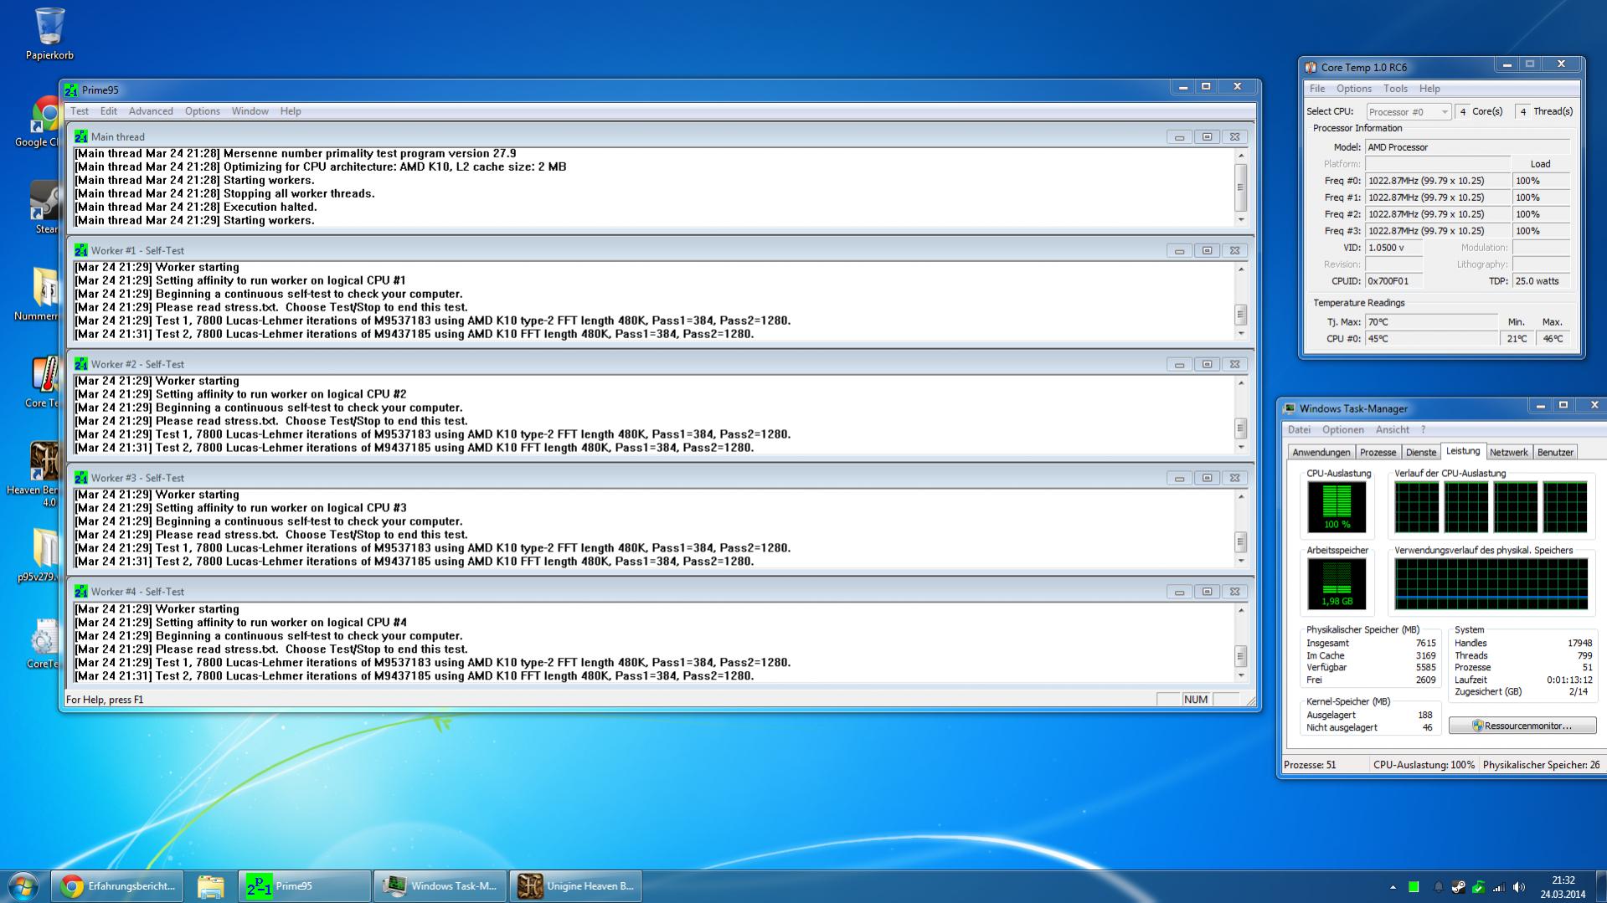Click the scrollbar thumb in Worker #4 pane
Image resolution: width=1607 pixels, height=903 pixels.
(1241, 656)
